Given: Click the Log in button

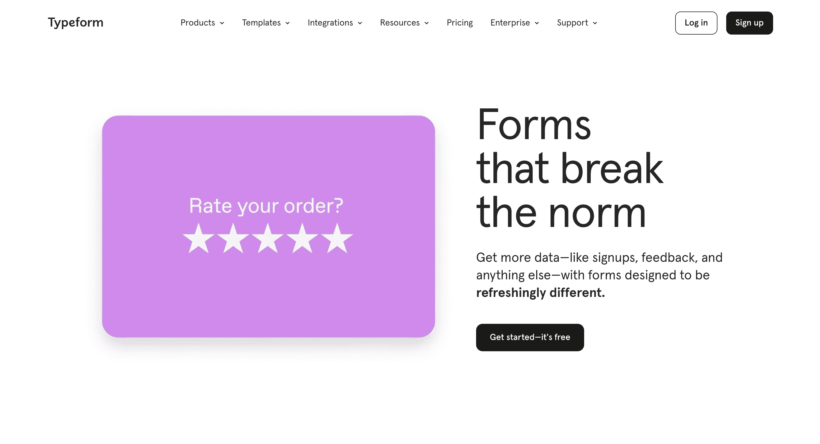Looking at the screenshot, I should coord(696,23).
